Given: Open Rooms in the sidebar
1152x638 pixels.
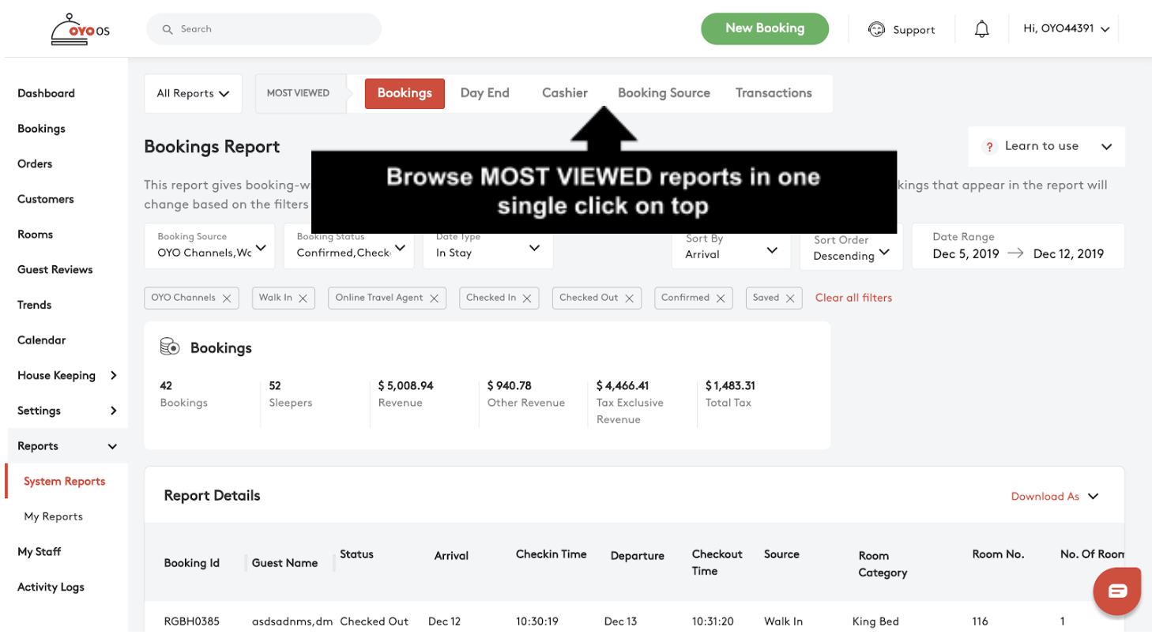Looking at the screenshot, I should 35,235.
